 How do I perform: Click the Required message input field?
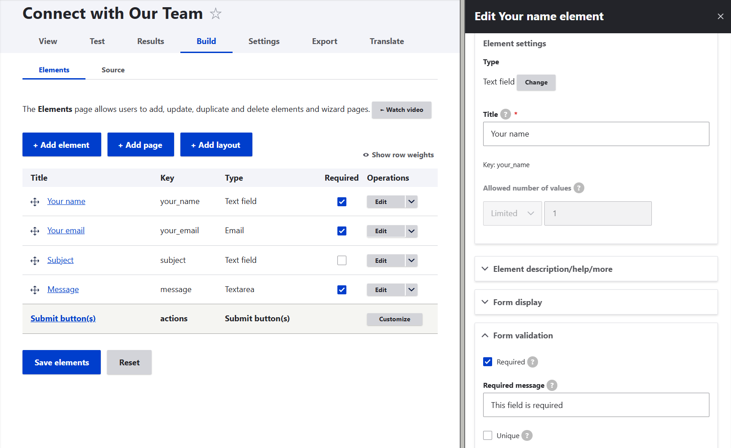click(596, 405)
